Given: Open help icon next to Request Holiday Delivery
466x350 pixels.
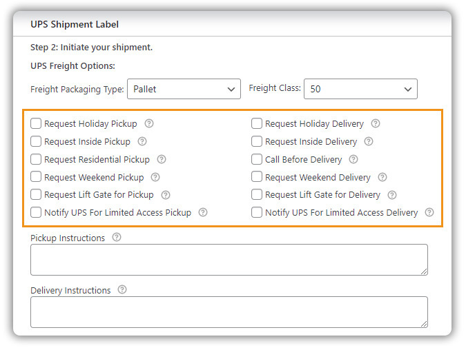Looking at the screenshot, I should [x=376, y=123].
